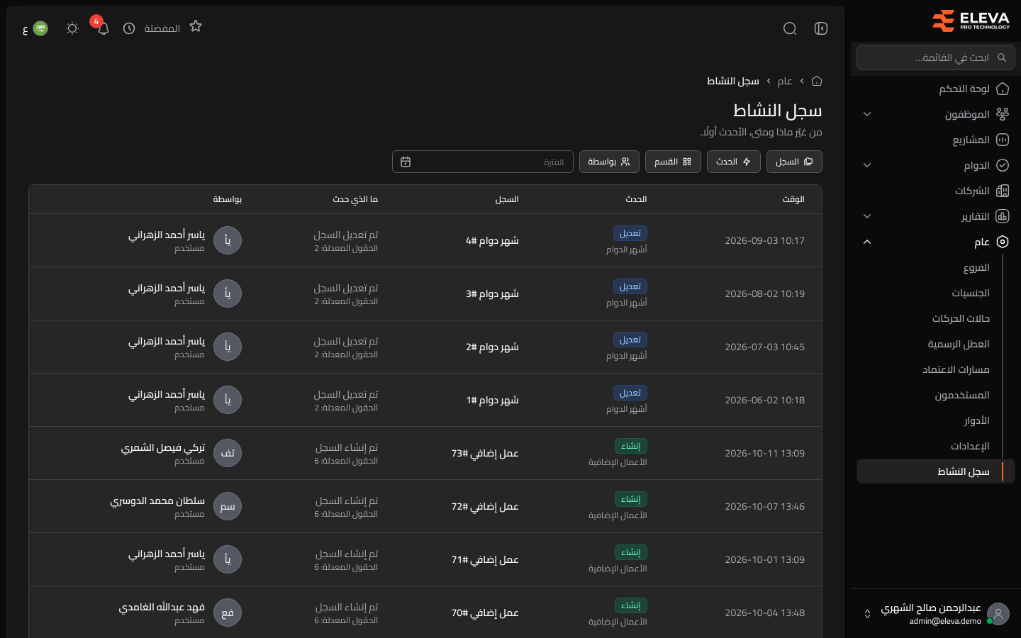
Task: Click the ELEVA logo
Action: click(971, 21)
